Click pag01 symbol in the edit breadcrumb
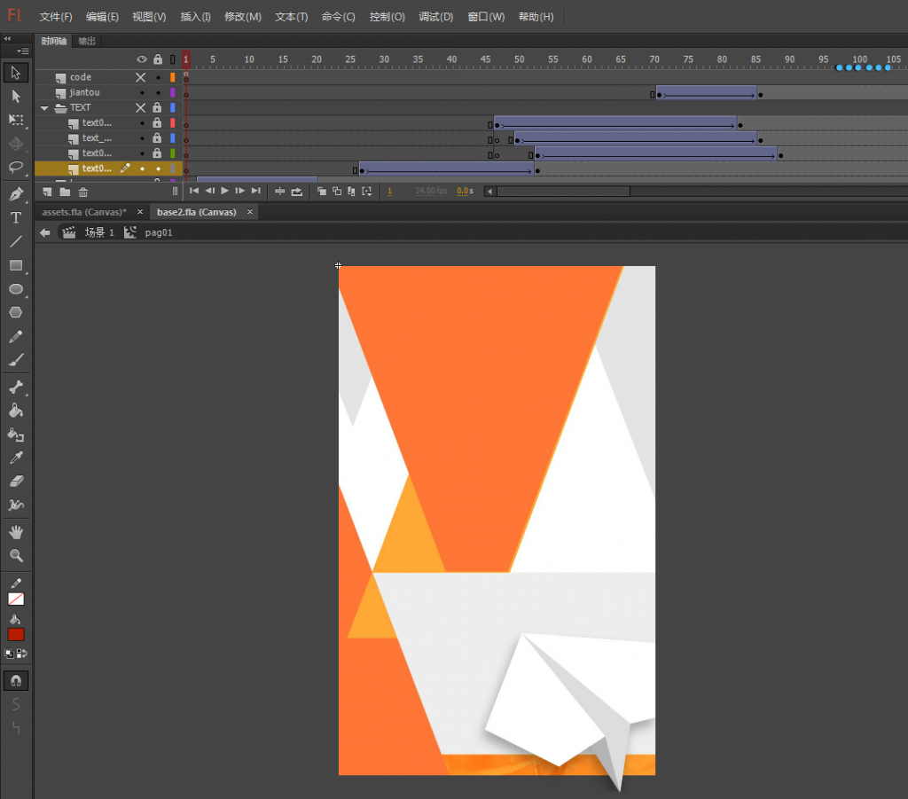The image size is (908, 799). point(158,232)
